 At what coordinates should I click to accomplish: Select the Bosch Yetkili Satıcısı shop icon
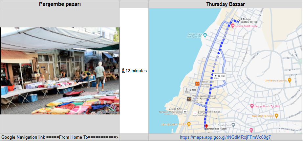[195, 113]
